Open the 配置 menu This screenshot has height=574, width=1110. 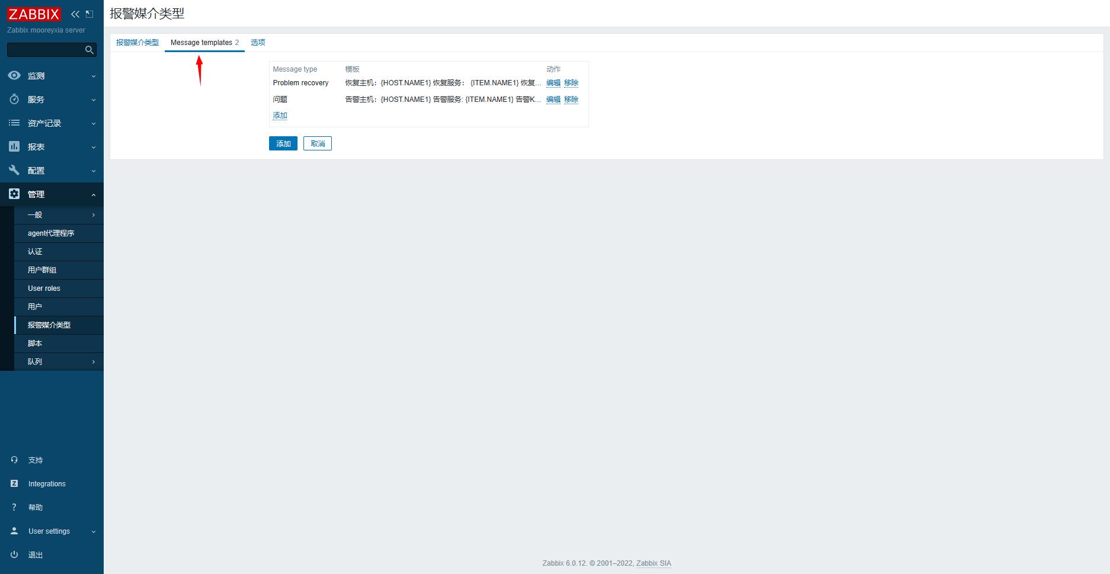click(52, 171)
